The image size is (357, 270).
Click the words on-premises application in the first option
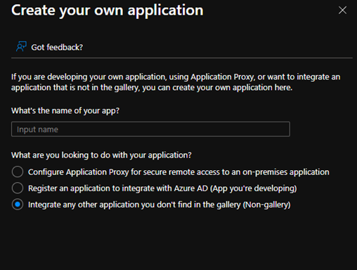pyautogui.click(x=286, y=172)
